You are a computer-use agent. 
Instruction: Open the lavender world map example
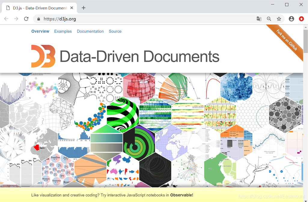click(x=172, y=143)
